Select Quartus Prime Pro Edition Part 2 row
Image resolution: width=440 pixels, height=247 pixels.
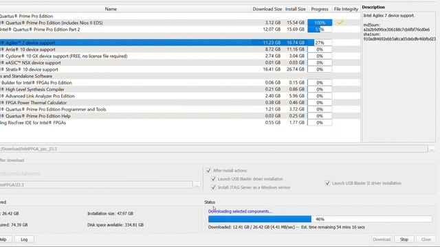[179, 30]
